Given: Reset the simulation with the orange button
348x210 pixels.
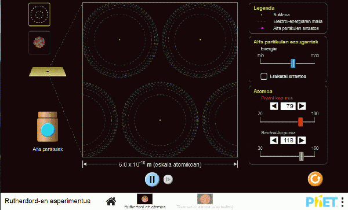Looking at the screenshot, I should 315,179.
